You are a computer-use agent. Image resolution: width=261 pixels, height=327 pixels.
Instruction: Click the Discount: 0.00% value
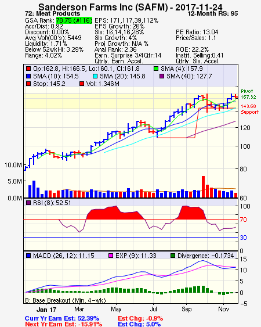point(47,32)
